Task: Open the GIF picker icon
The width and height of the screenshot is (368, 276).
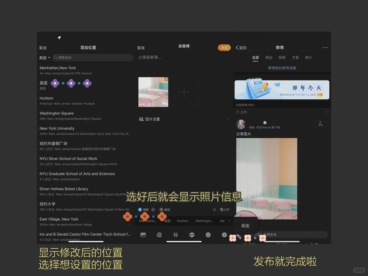Action: pyautogui.click(x=192, y=235)
